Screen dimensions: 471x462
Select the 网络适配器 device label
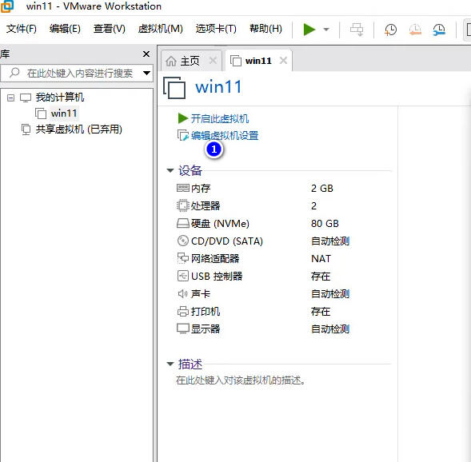(215, 258)
